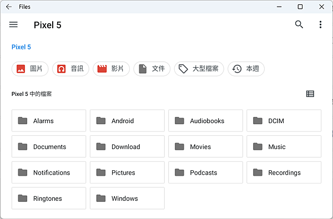Open the Documents folder

click(49, 146)
